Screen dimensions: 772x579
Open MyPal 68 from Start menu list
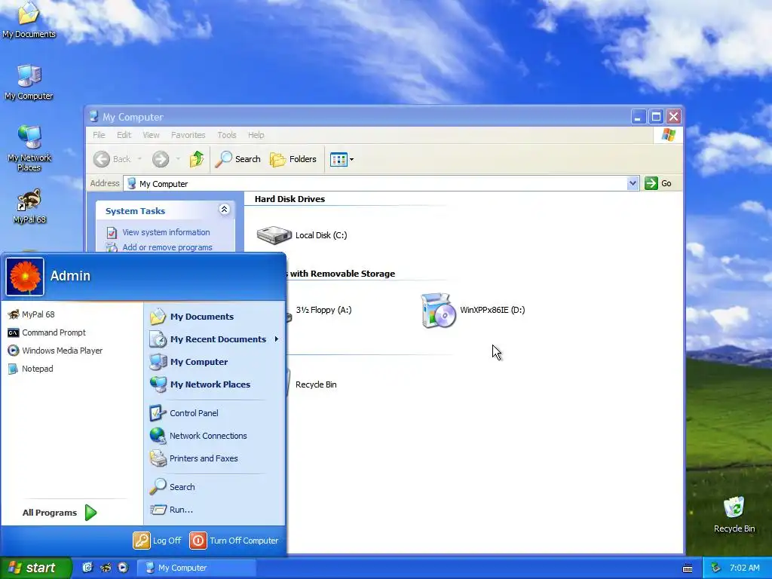pyautogui.click(x=31, y=314)
